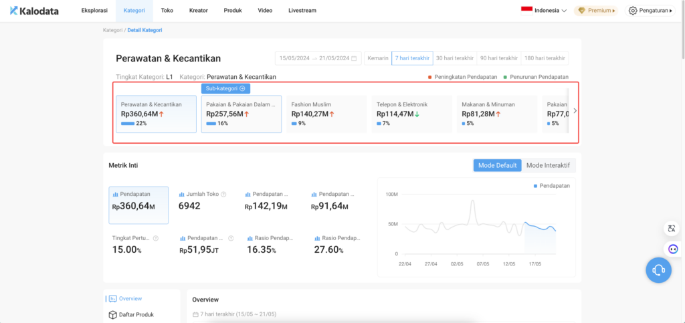Click bar chart icon on Pendapatan card

pos(116,194)
